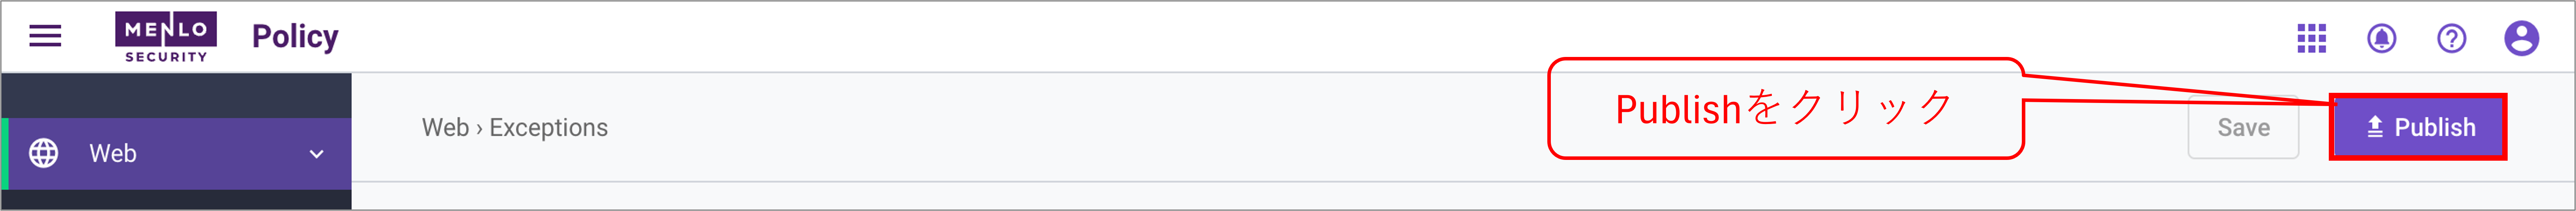Open the user account profile icon
Viewport: 2576px width, 211px height.
(x=2521, y=38)
